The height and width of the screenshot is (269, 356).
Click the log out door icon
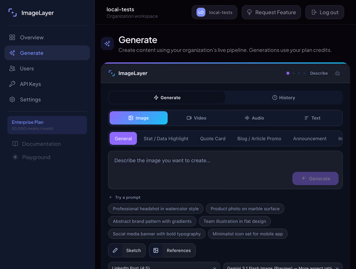pyautogui.click(x=314, y=12)
